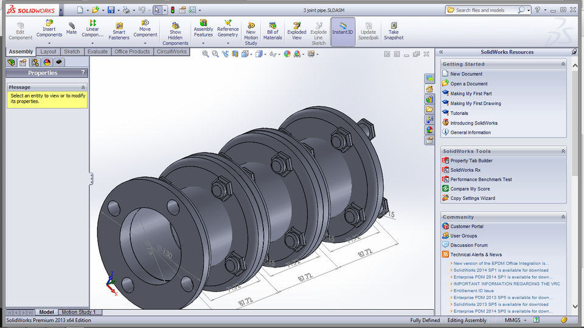Open Hide/Show Items dropdown arrow
The height and width of the screenshot is (328, 584).
tap(279, 54)
